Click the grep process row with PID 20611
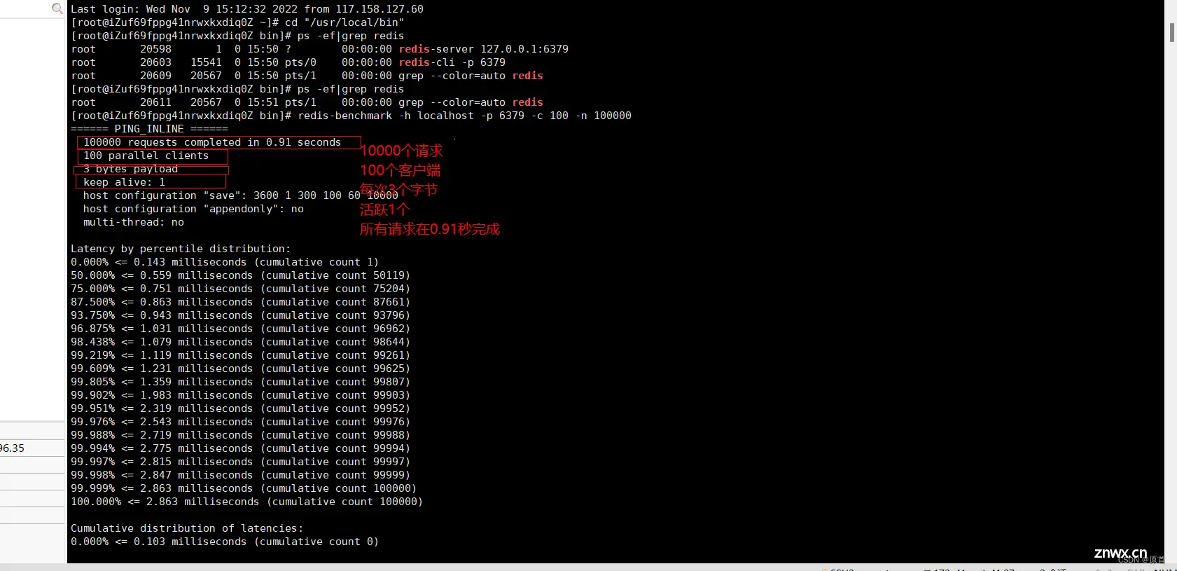1177x571 pixels. (x=307, y=102)
